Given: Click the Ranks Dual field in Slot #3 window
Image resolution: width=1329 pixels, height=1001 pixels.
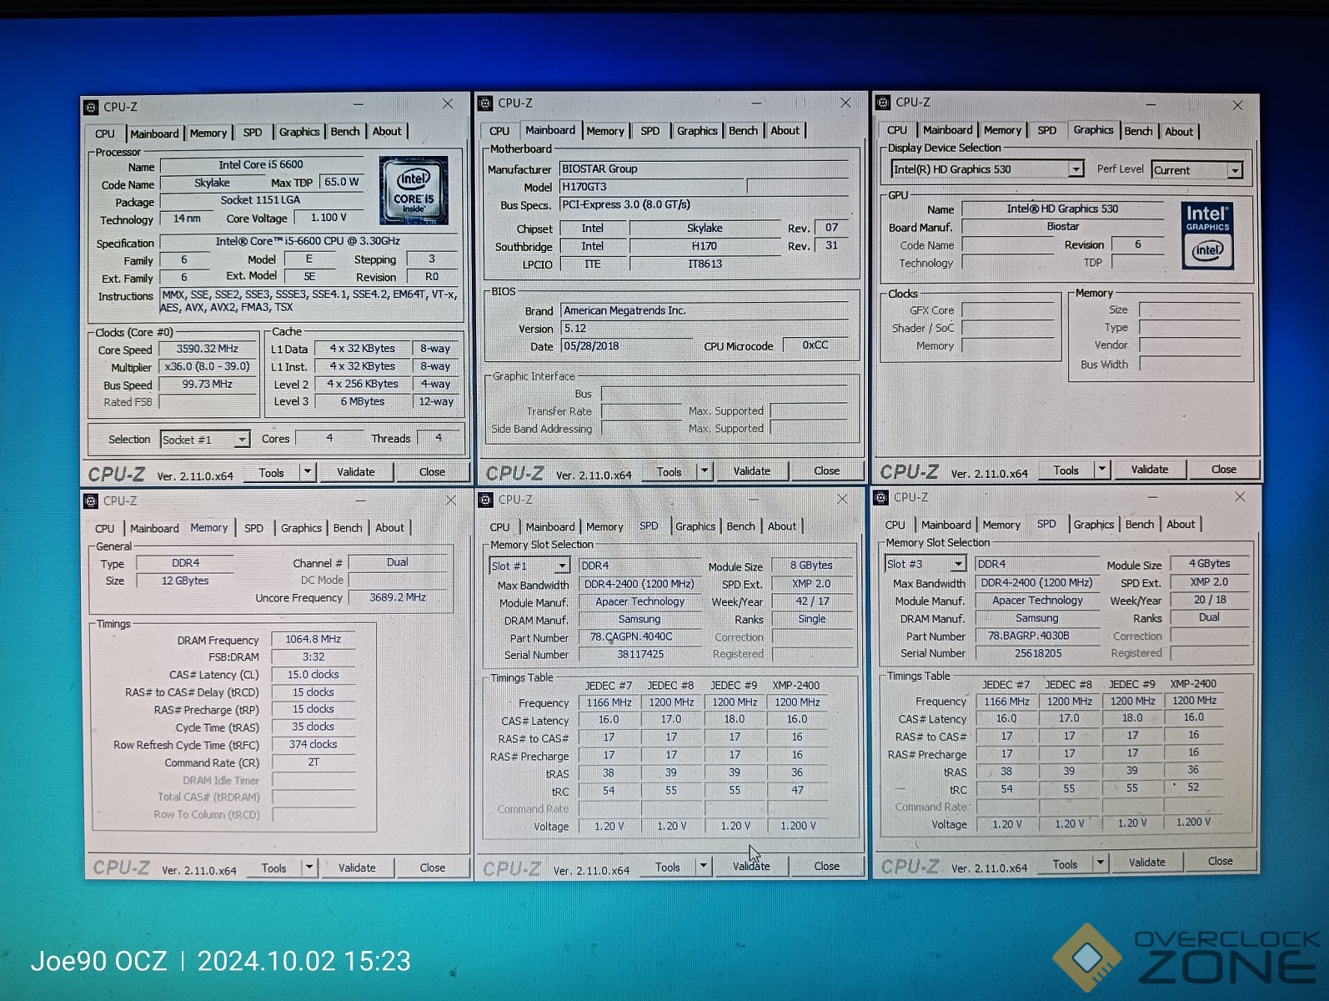Looking at the screenshot, I should 1209,617.
